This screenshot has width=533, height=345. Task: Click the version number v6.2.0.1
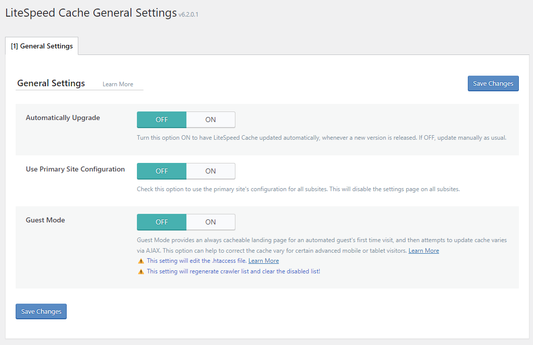[x=188, y=14]
